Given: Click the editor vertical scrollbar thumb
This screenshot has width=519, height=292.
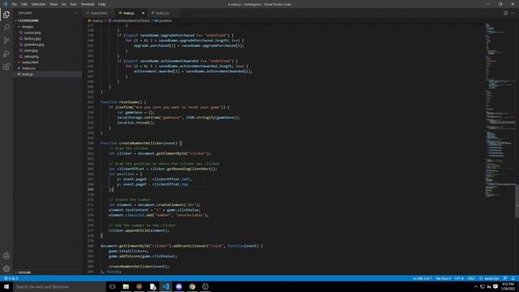Looking at the screenshot, I should 517,201.
